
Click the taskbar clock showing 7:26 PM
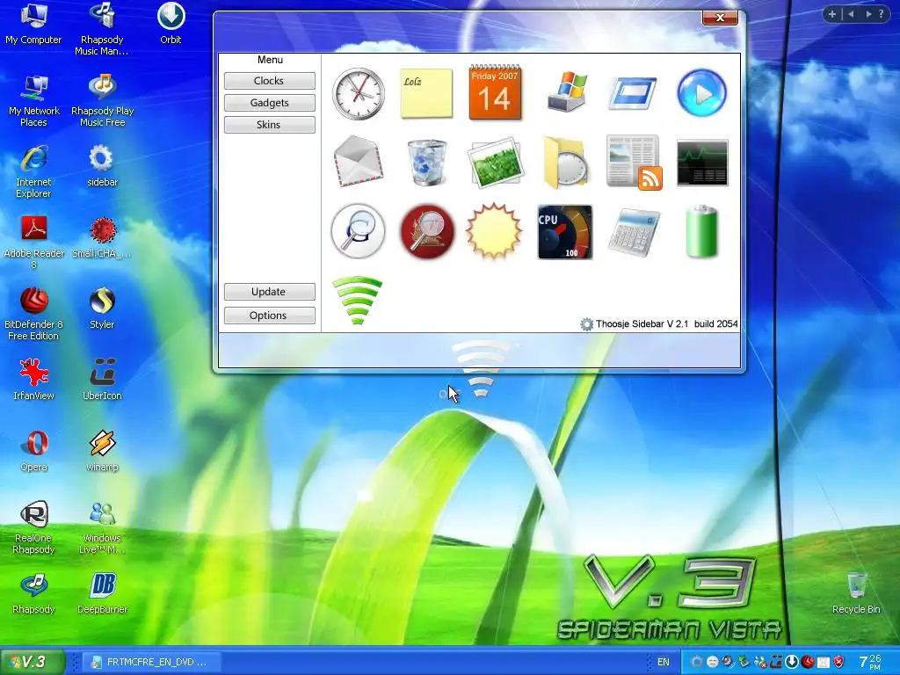click(x=870, y=662)
